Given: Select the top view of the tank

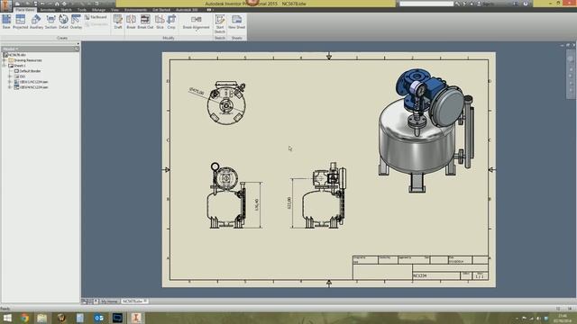Looking at the screenshot, I should 226,103.
